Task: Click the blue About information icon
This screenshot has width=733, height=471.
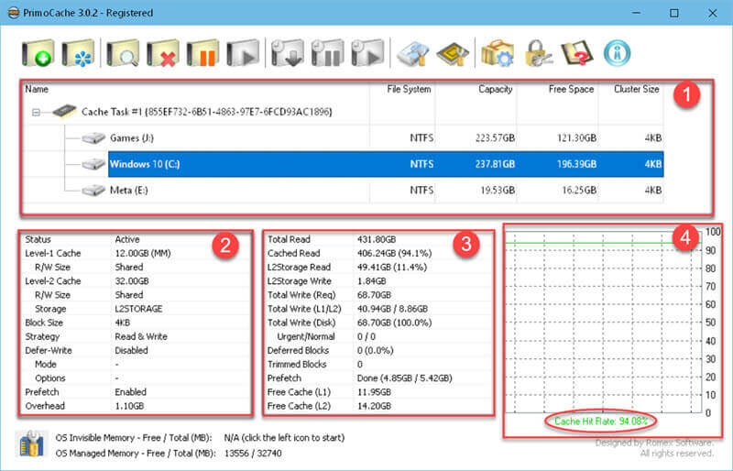Action: pos(617,53)
